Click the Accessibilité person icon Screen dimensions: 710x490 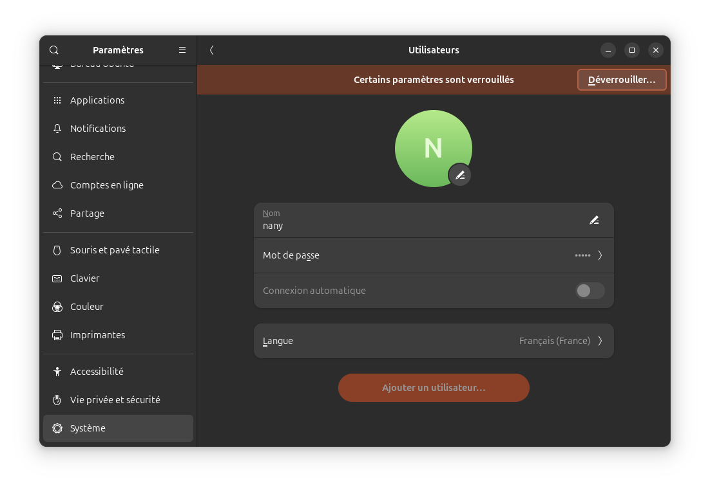(x=57, y=372)
